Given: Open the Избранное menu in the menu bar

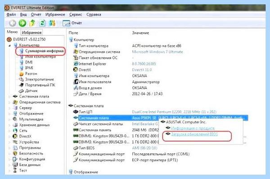Looking at the screenshot, I should pyautogui.click(x=55, y=15).
